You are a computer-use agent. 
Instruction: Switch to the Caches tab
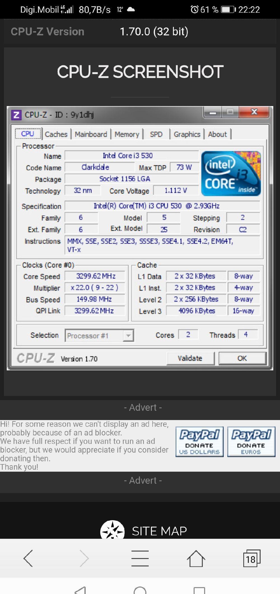pyautogui.click(x=56, y=134)
